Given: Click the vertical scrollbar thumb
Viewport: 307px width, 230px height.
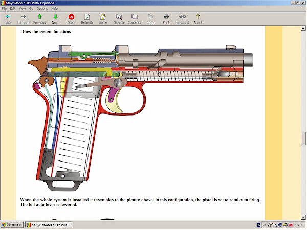Looking at the screenshot, I should [x=303, y=139].
